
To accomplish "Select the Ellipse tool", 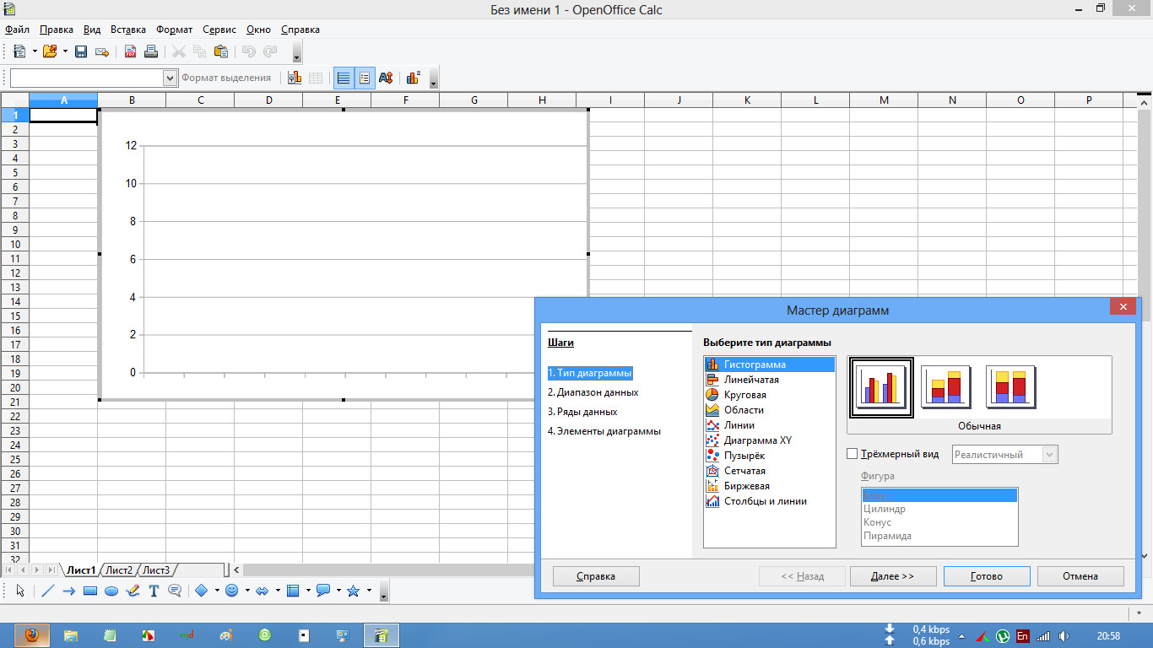I will point(111,590).
